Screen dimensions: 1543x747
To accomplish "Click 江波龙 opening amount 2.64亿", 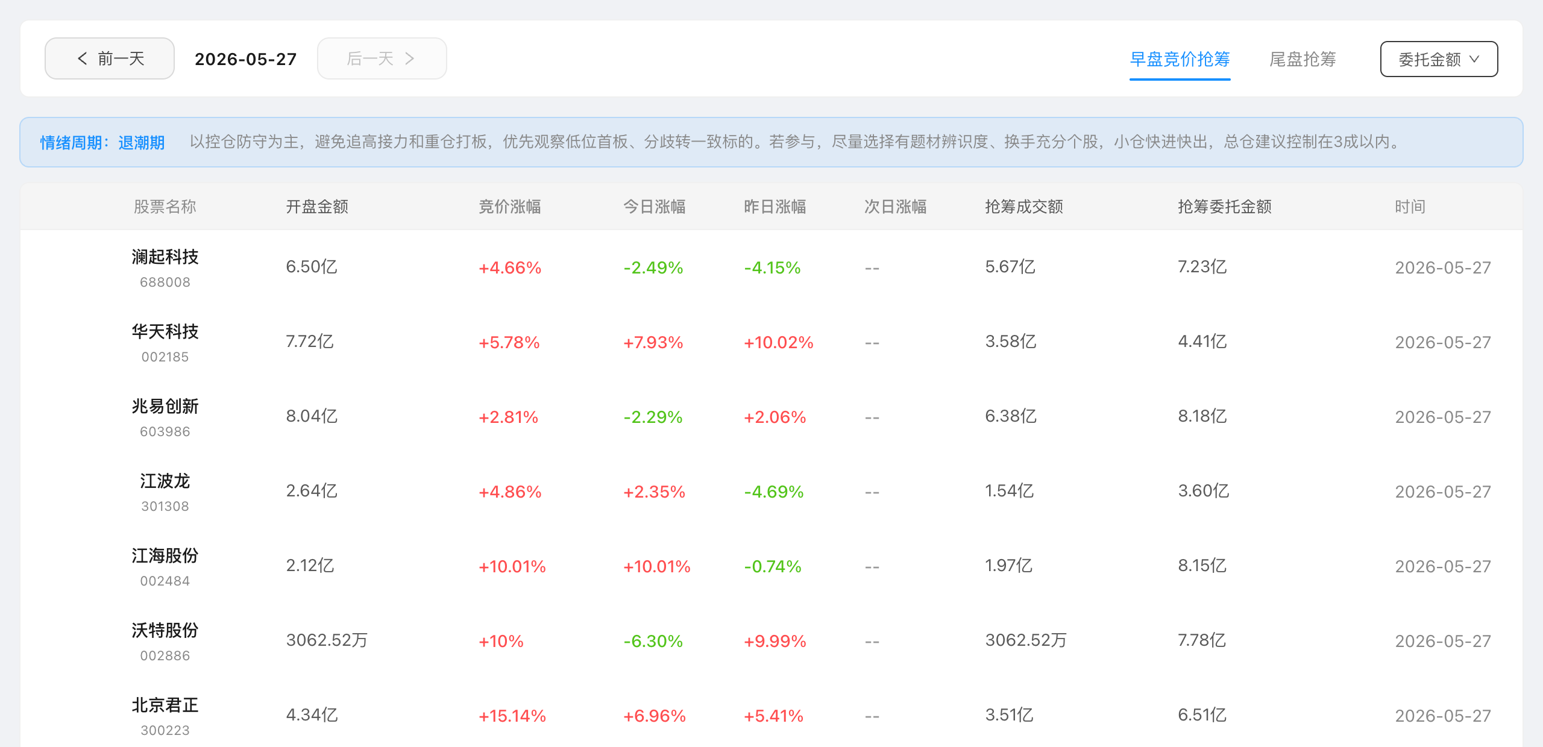I will tap(312, 491).
